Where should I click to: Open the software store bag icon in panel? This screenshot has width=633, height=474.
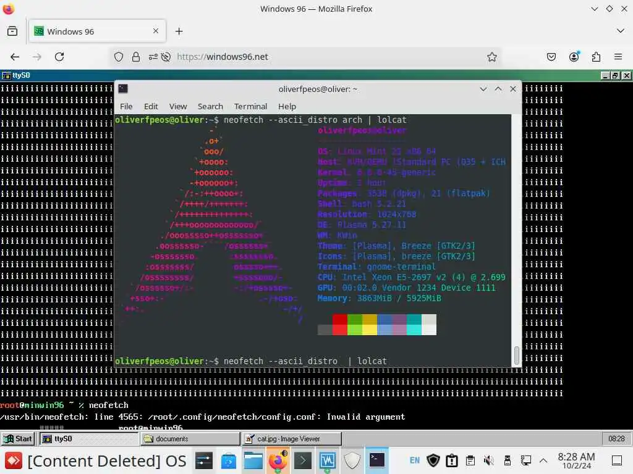[229, 460]
